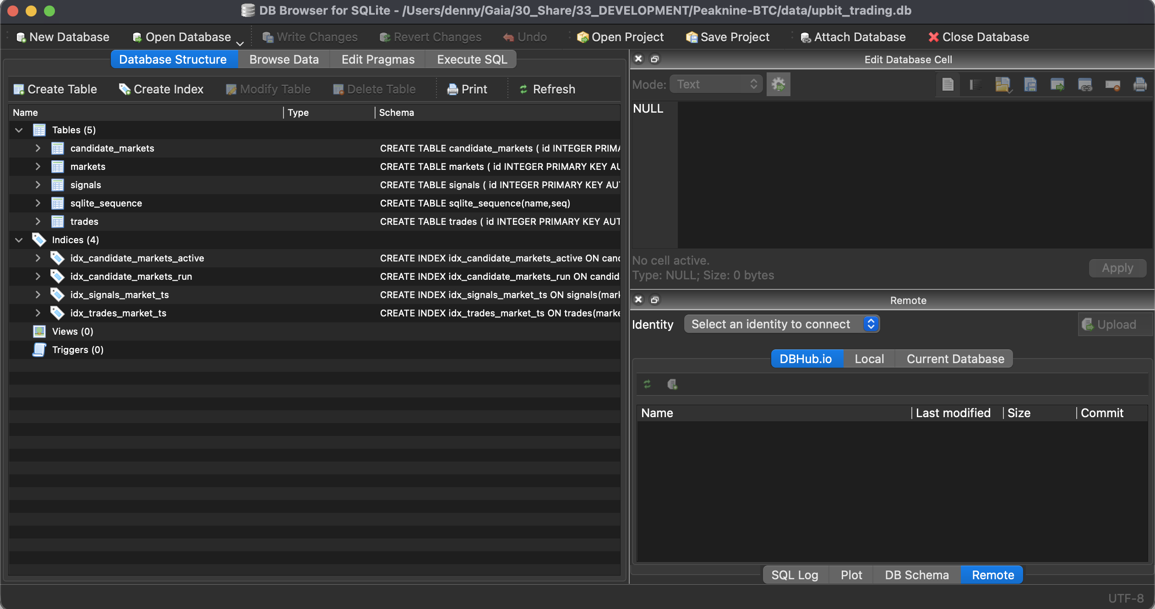
Task: Expand the trades table to show columns
Action: click(x=38, y=221)
